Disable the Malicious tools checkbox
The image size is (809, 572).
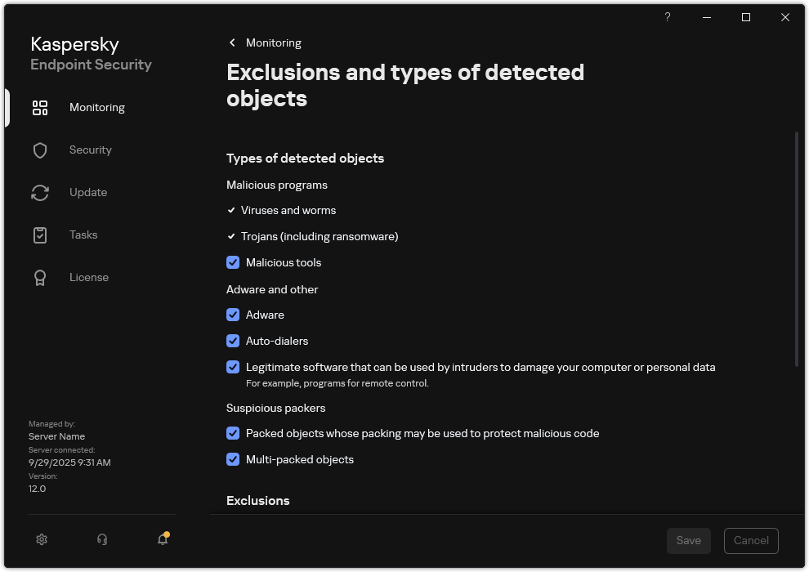(x=233, y=262)
